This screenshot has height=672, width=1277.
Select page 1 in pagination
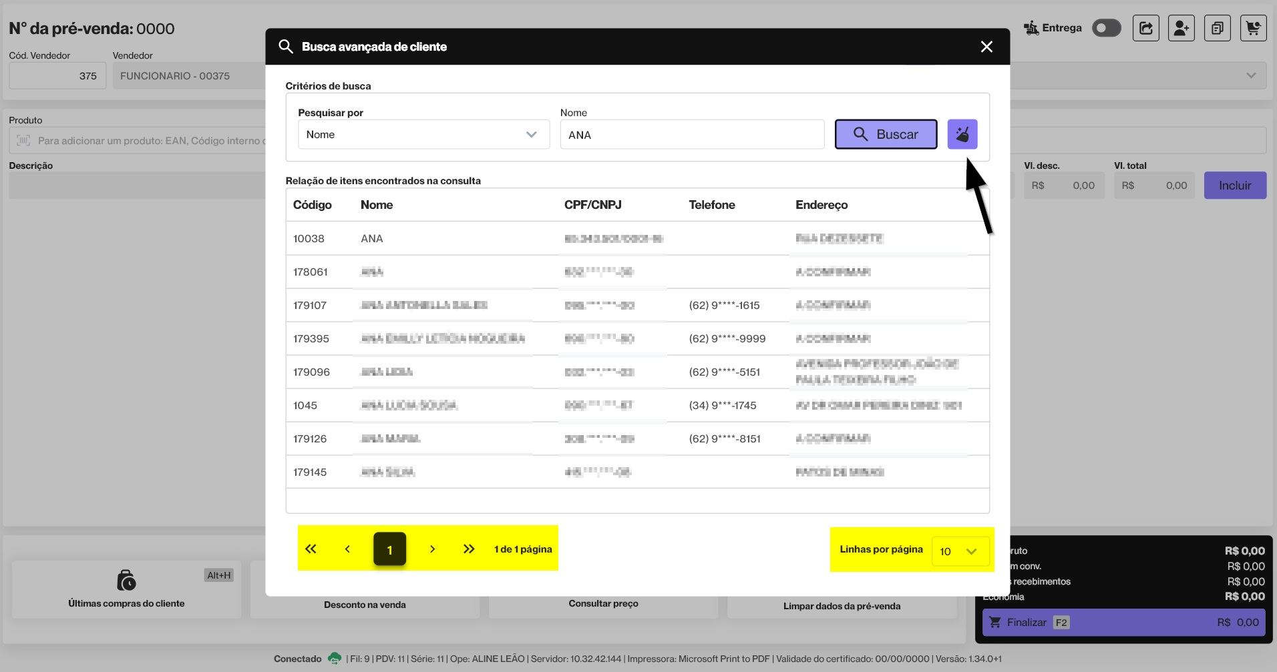(389, 549)
